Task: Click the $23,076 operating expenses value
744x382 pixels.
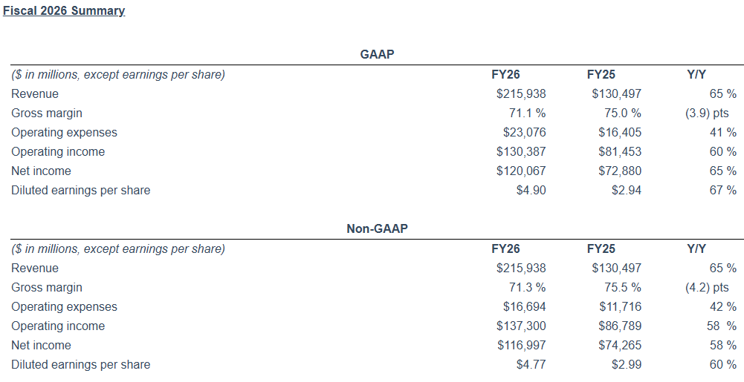Action: [x=521, y=133]
